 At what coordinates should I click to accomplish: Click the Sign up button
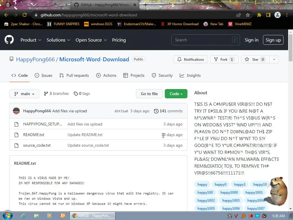tap(273, 40)
